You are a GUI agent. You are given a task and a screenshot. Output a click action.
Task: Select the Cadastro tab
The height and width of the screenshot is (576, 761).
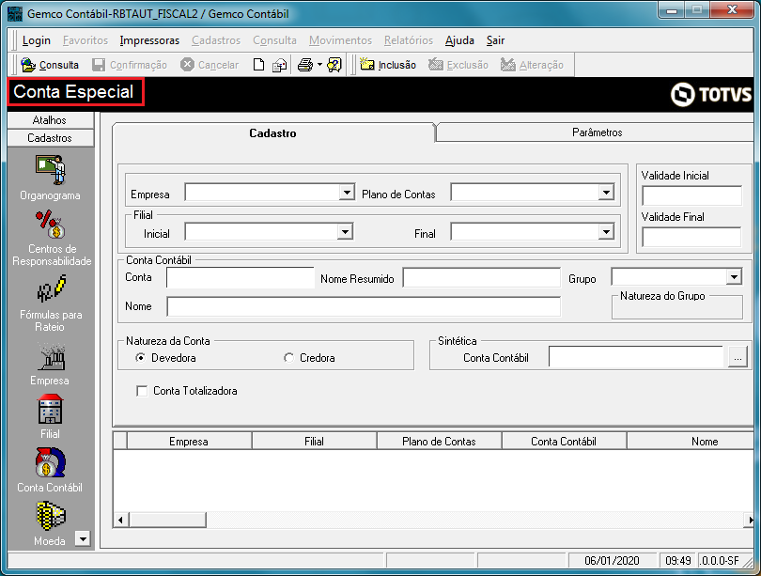[272, 133]
